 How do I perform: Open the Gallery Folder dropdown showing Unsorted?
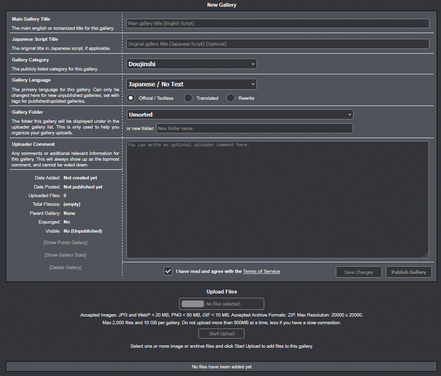tap(240, 115)
